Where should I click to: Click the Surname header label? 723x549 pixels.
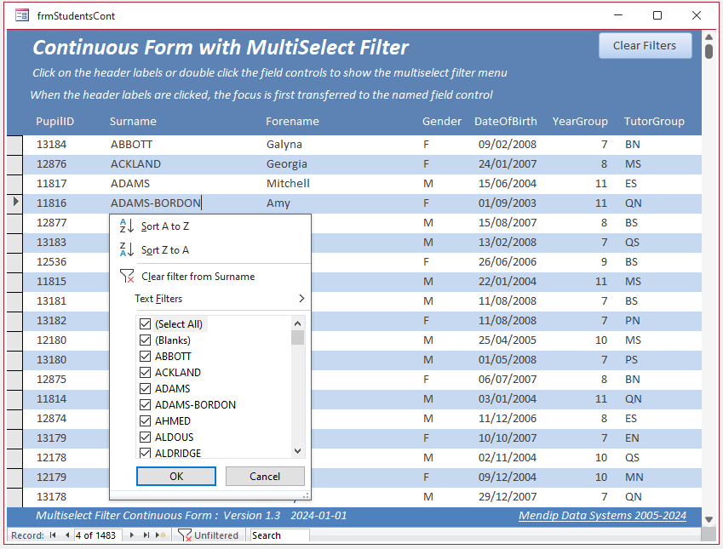pos(133,121)
